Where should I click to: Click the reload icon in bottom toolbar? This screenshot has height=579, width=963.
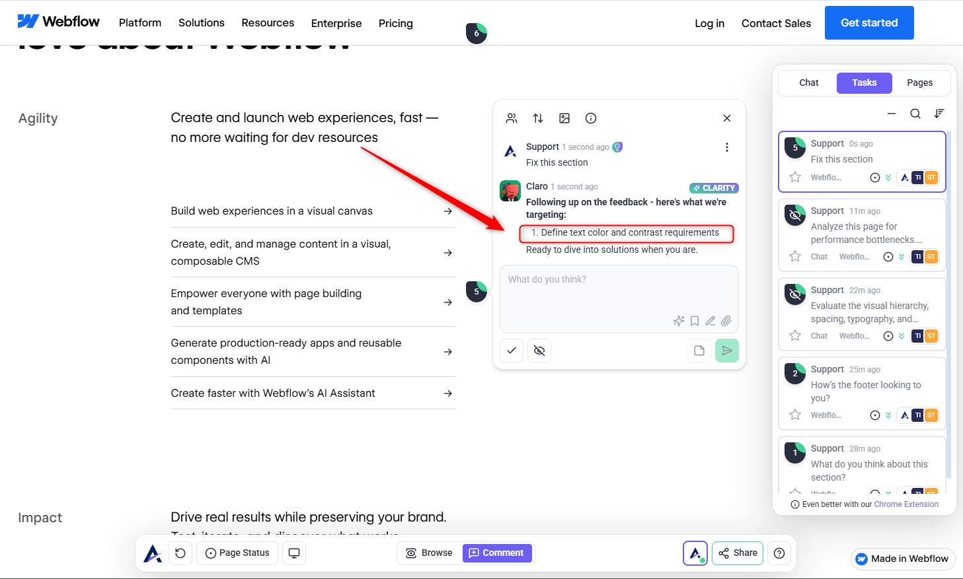[x=180, y=553]
